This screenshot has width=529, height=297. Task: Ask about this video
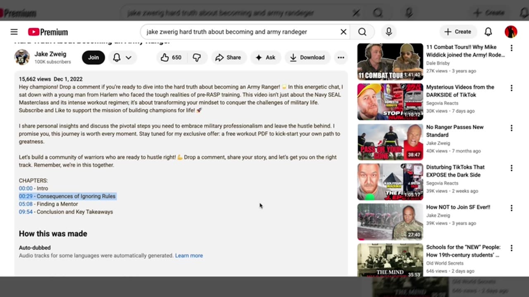(265, 57)
